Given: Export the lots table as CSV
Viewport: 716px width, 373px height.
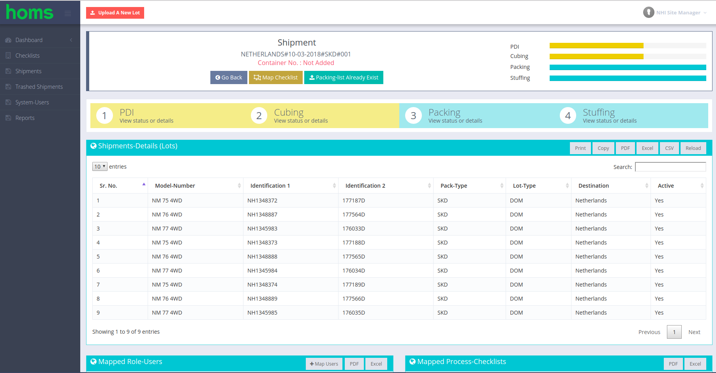Looking at the screenshot, I should pyautogui.click(x=669, y=148).
